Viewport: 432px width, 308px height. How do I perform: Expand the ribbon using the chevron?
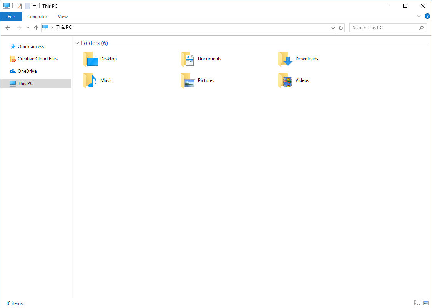tap(419, 16)
